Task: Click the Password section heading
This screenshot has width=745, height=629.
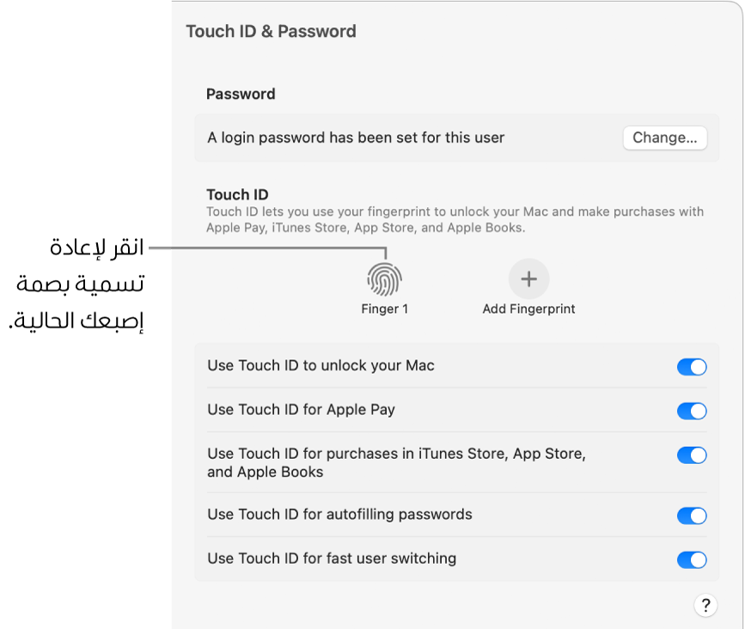Action: coord(241,94)
